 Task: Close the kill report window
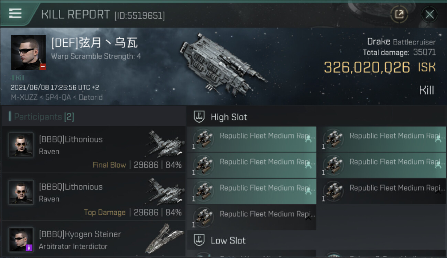429,14
